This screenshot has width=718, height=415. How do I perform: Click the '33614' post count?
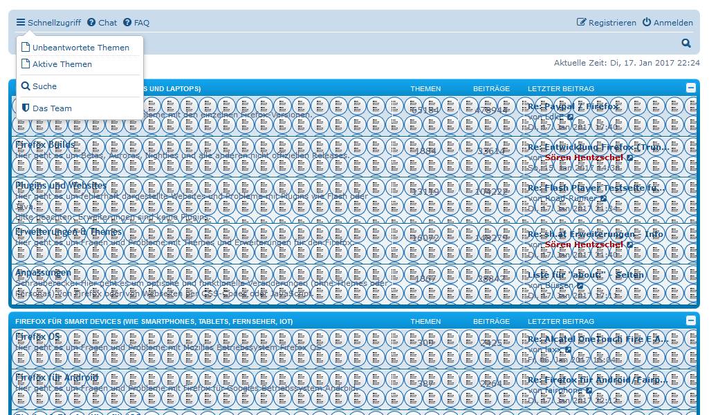[x=491, y=151]
